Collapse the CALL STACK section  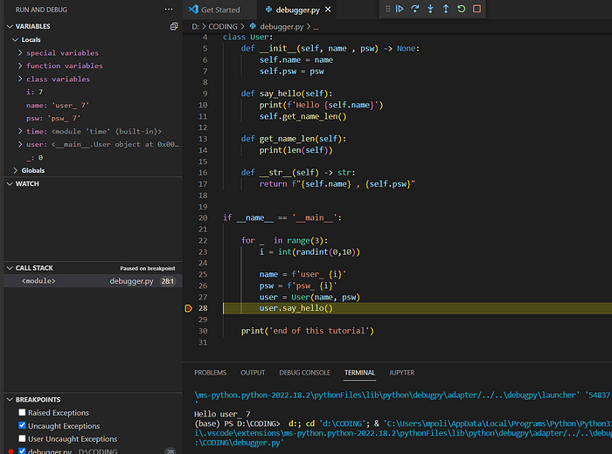10,268
